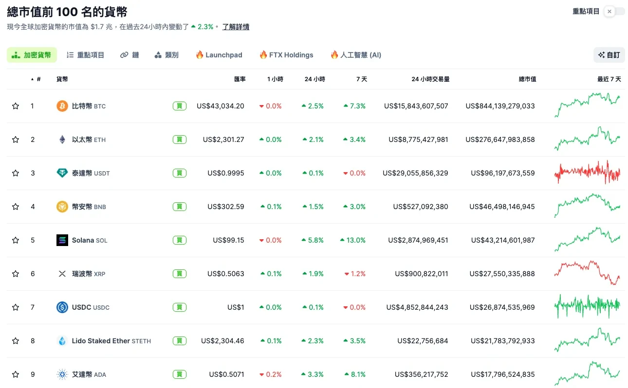Click the Solana logo icon
628x388 pixels.
[x=62, y=240]
